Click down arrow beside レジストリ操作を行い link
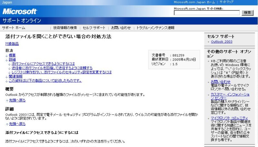Viewport: 258px width, 147px height. [9, 73]
